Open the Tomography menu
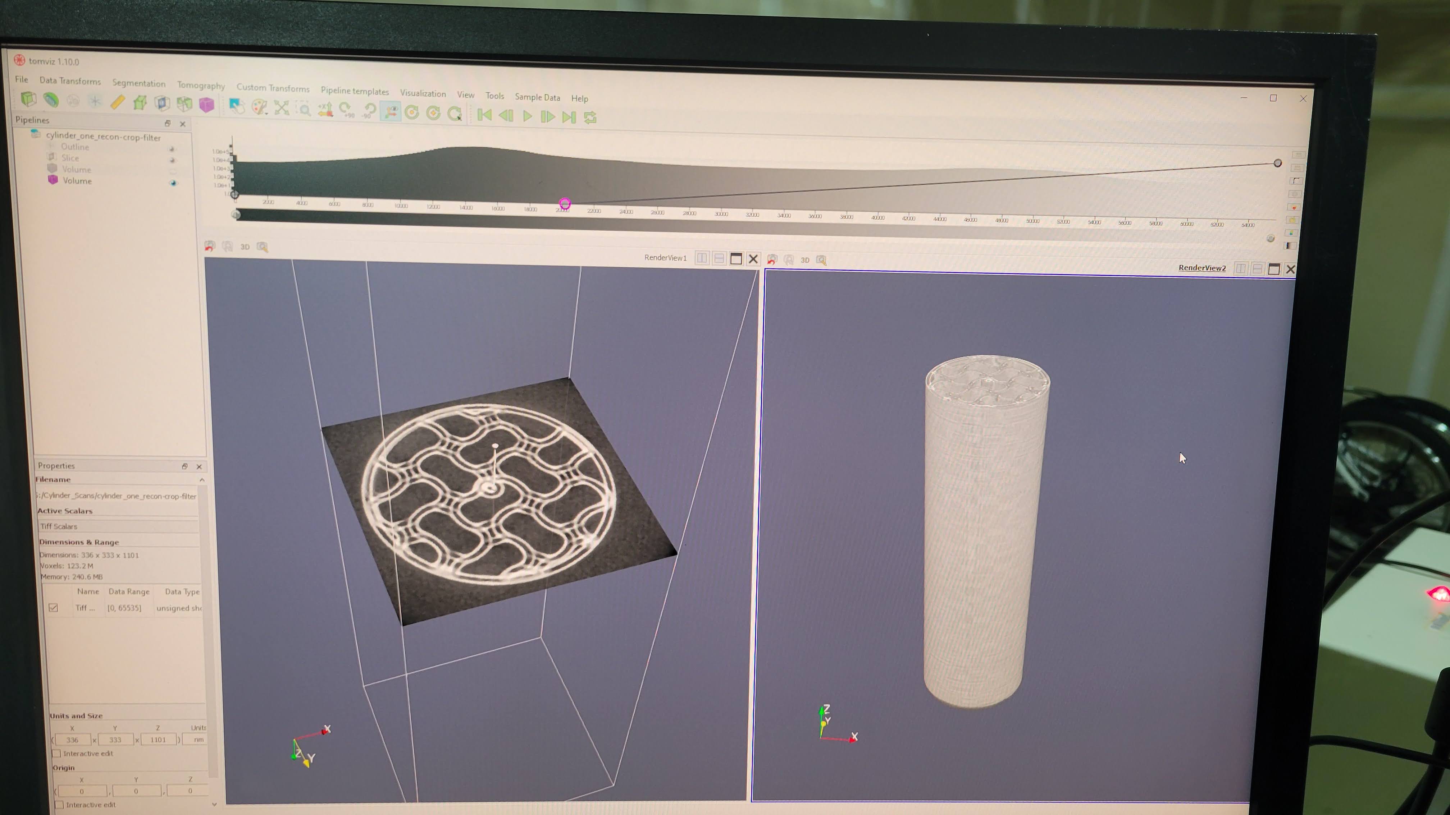The width and height of the screenshot is (1450, 815). click(201, 85)
